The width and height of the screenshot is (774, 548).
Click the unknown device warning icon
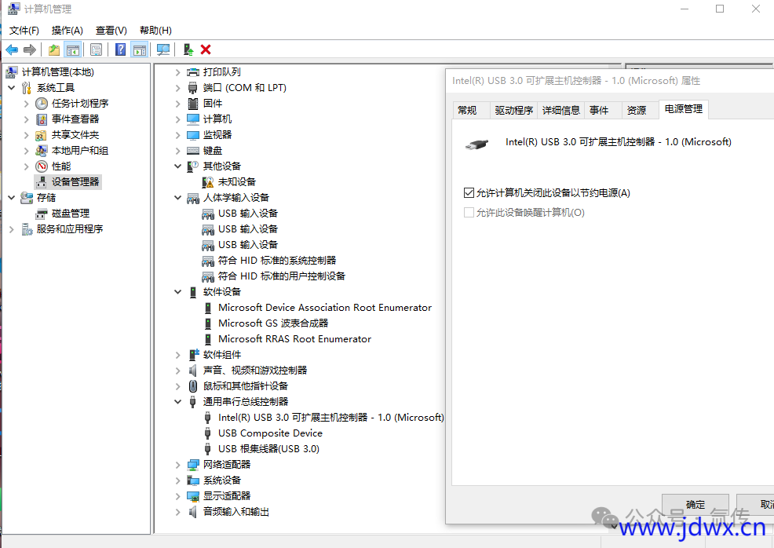(208, 182)
